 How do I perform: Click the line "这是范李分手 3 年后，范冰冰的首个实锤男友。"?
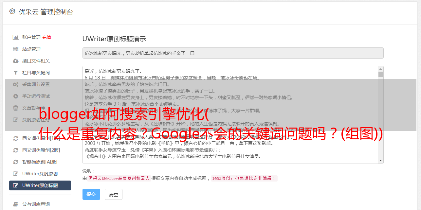coord(132,104)
